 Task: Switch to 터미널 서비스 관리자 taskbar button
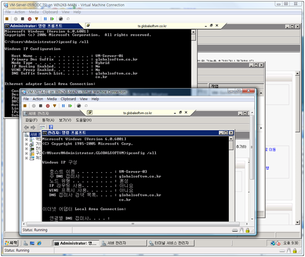coord(171,243)
